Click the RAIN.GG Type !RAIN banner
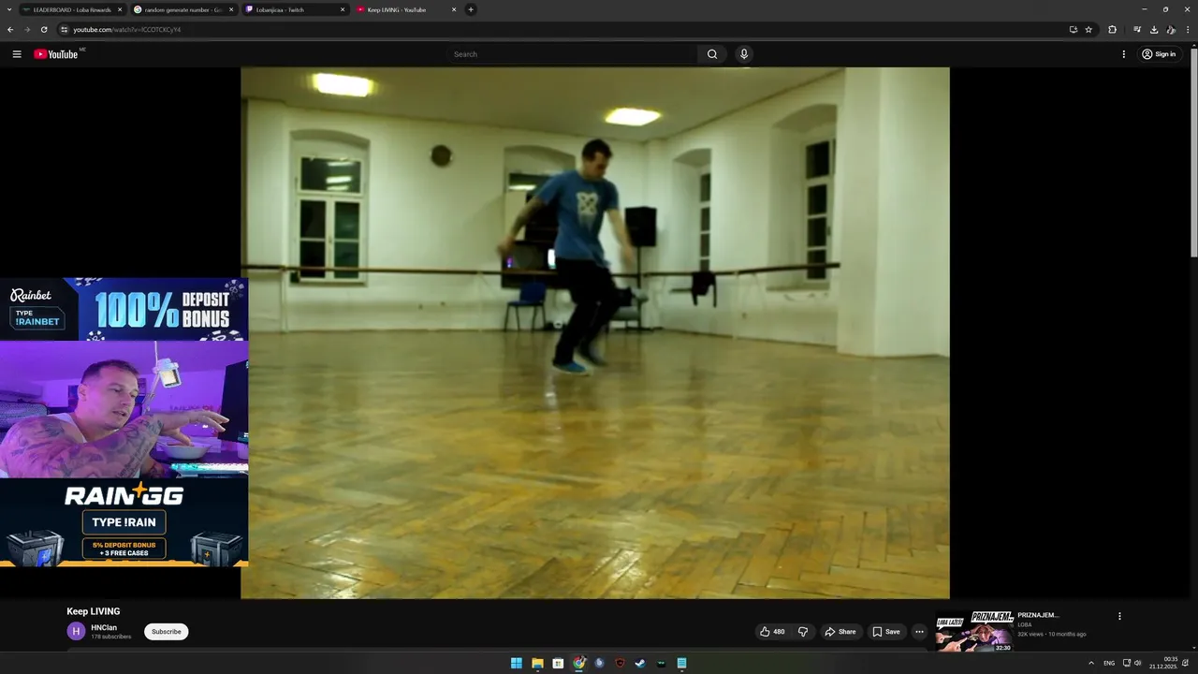Viewport: 1198px width, 674px height. coord(124,522)
